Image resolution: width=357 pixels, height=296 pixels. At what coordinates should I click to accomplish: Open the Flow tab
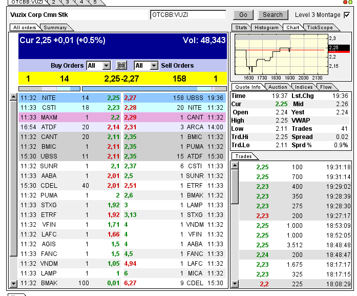coord(326,87)
